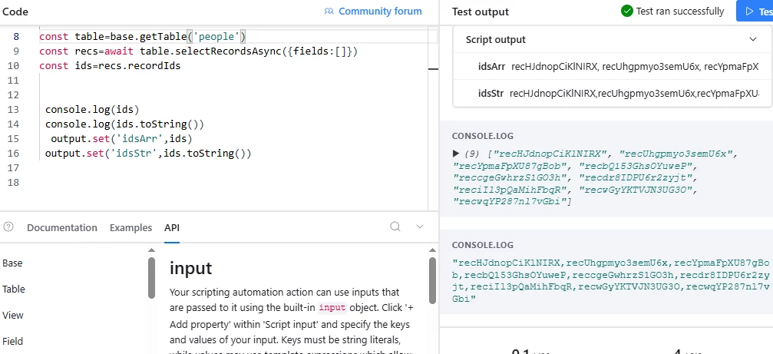Switch to the Documentation tab
Viewport: 773px width, 354px height.
(62, 228)
